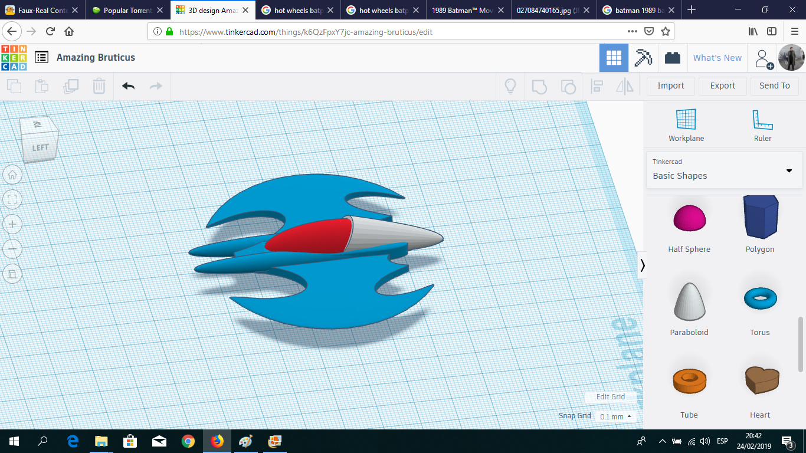Open Windows Start menu
This screenshot has width=806, height=453.
tap(14, 441)
